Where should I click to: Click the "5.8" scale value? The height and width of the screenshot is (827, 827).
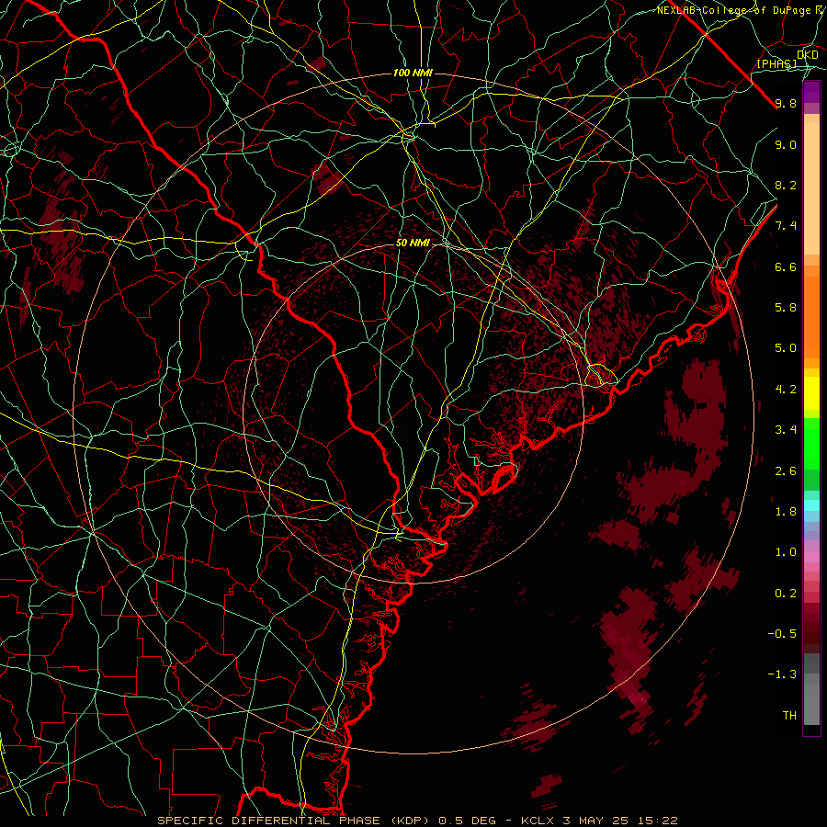(x=786, y=308)
